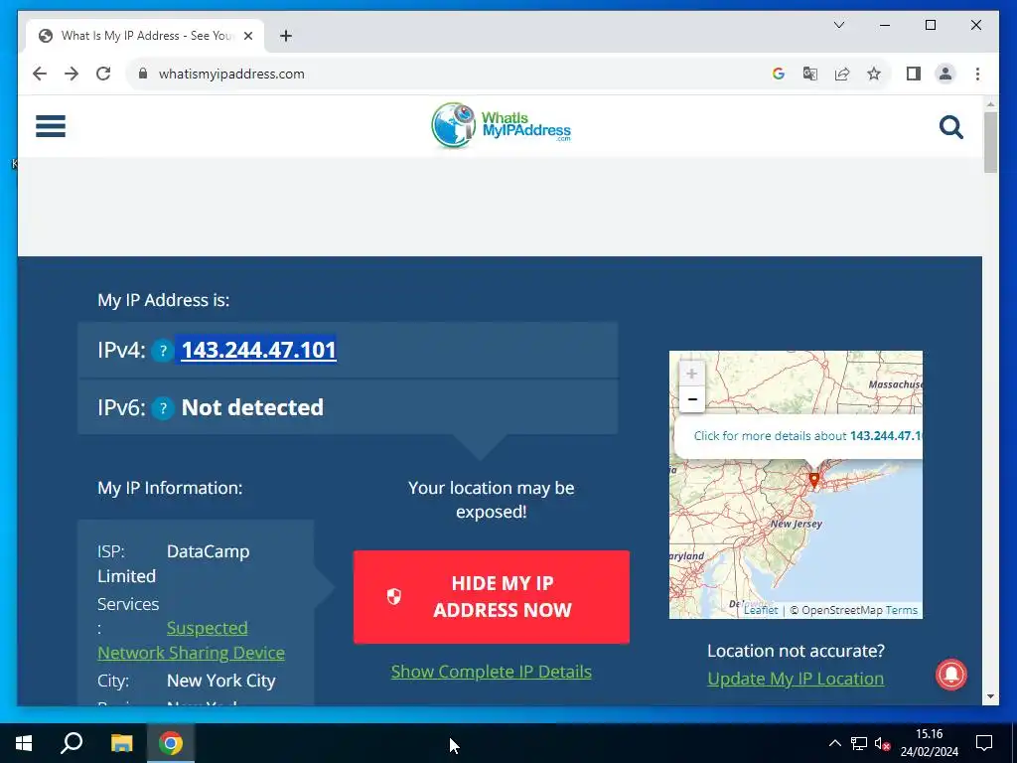Image resolution: width=1017 pixels, height=763 pixels.
Task: Zoom out on the map
Action: [x=691, y=399]
